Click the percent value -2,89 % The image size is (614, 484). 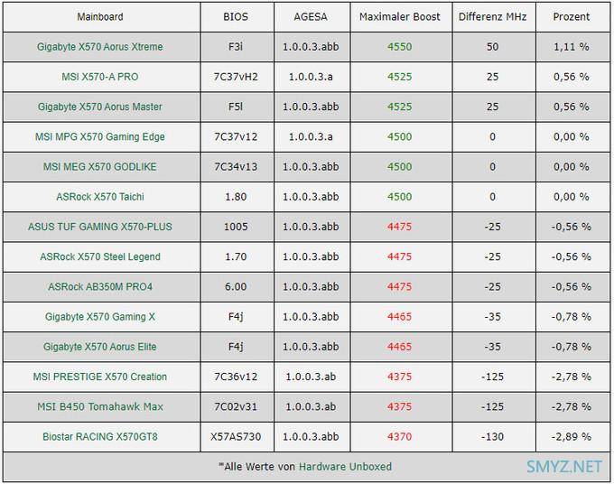(572, 437)
